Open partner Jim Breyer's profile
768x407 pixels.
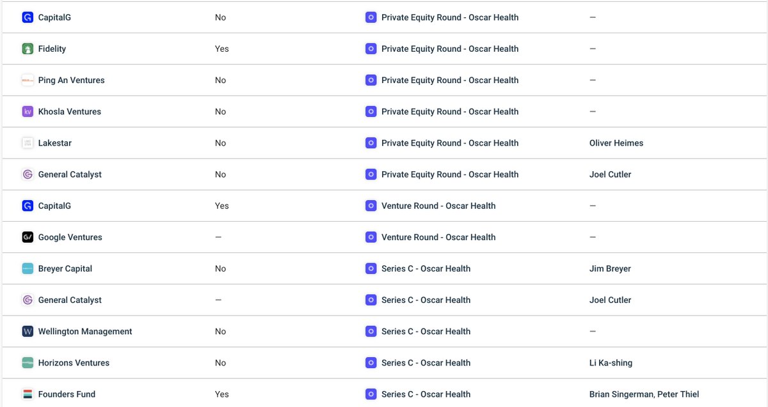click(x=610, y=268)
